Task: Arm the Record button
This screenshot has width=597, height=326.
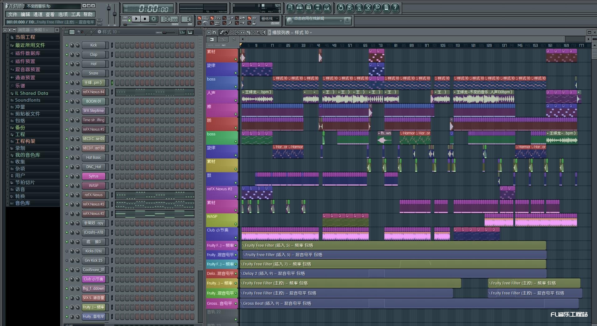Action: pyautogui.click(x=154, y=19)
